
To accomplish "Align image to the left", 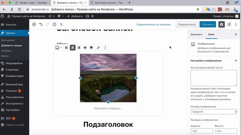I will point(66,48).
